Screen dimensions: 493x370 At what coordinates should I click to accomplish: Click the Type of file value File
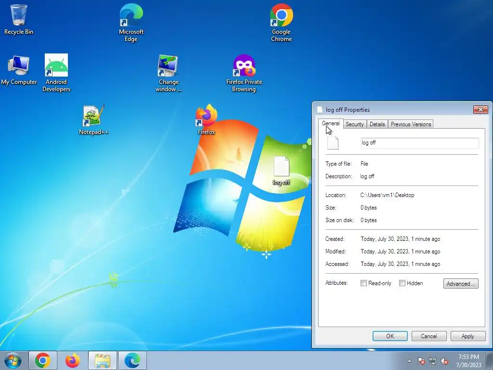[x=364, y=164]
